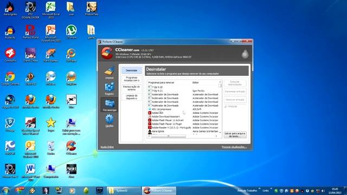
Task: Select Microsoft Excel 2010 desktop shortcut
Action: click(51, 10)
